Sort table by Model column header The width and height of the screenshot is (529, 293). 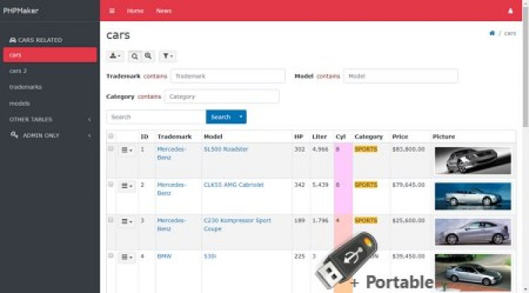213,137
